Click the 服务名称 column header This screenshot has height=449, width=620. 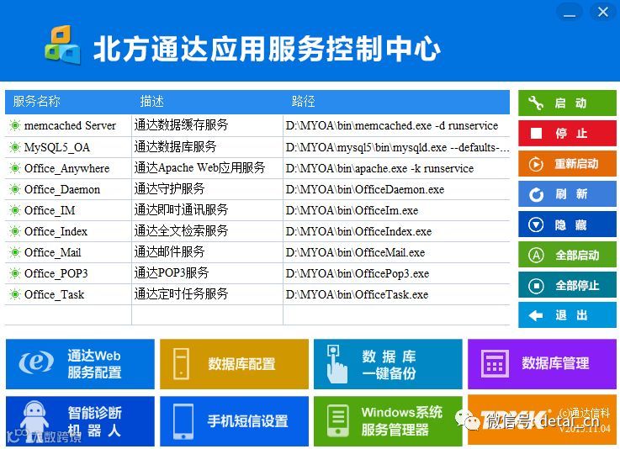[x=36, y=102]
